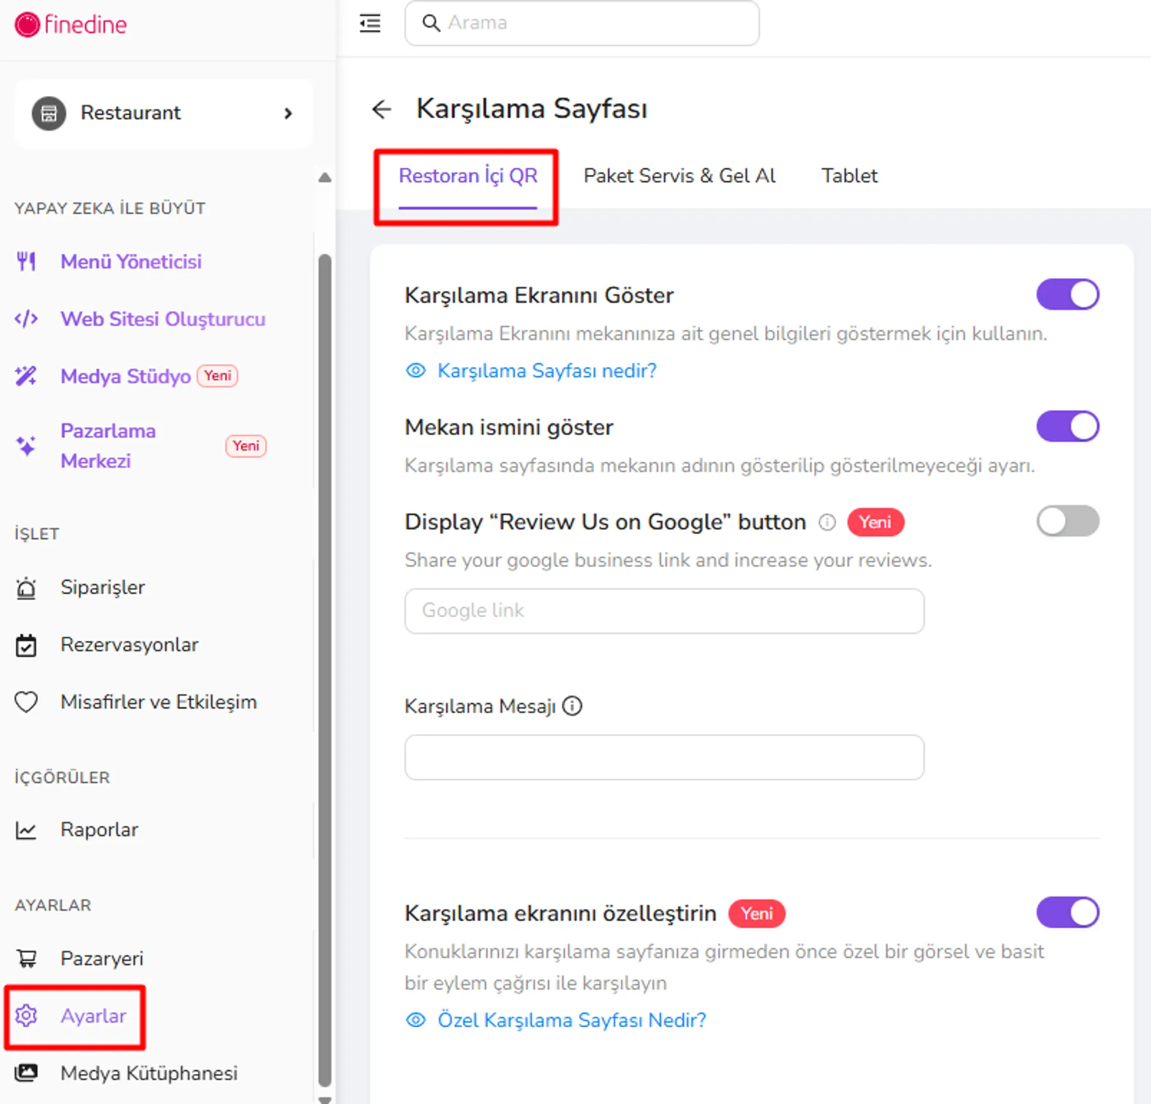The height and width of the screenshot is (1104, 1151).
Task: Switch to the Tablet tab
Action: (849, 176)
